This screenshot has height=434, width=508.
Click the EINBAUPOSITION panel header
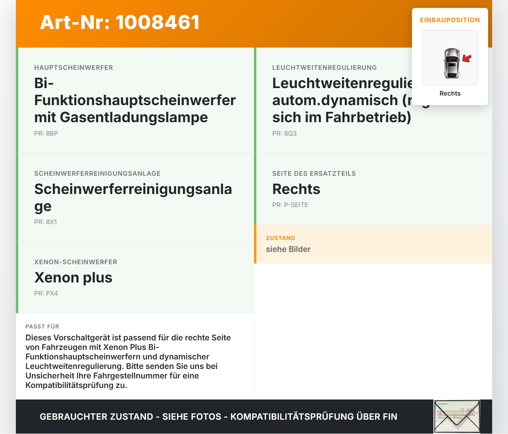450,20
